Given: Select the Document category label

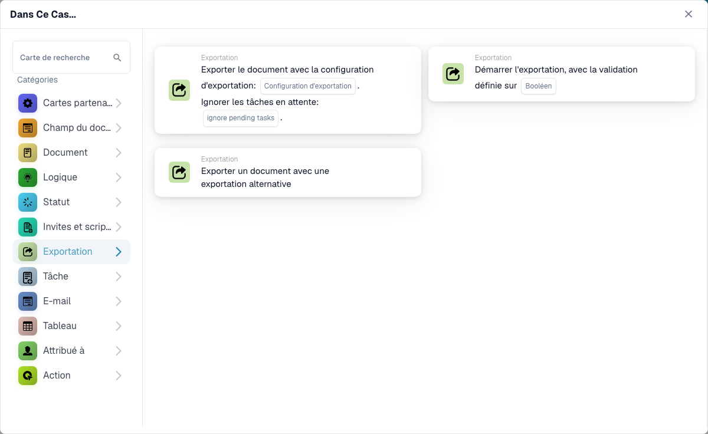Looking at the screenshot, I should tap(65, 153).
